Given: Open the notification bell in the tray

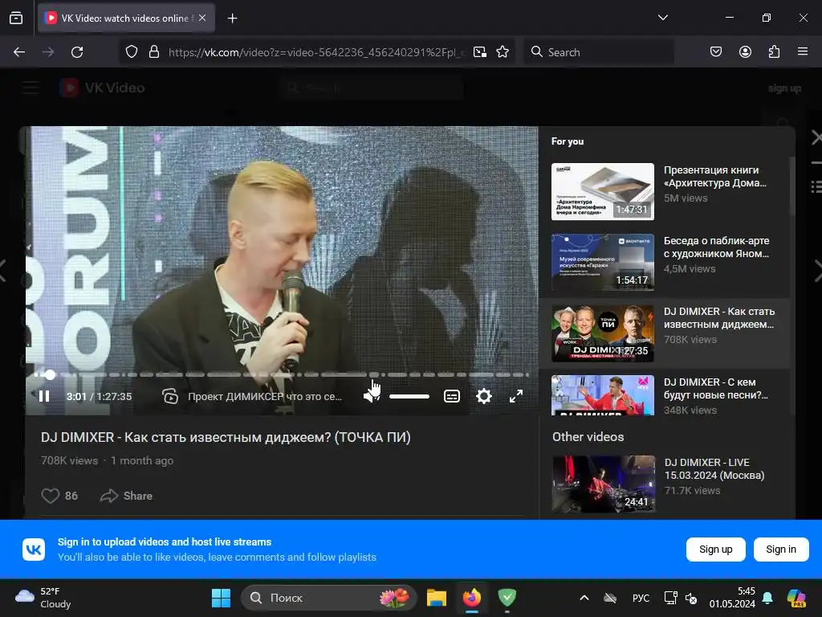Looking at the screenshot, I should 767,598.
